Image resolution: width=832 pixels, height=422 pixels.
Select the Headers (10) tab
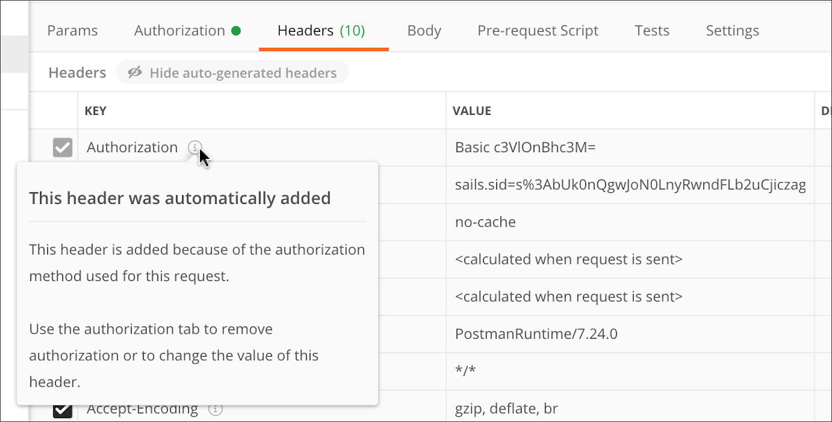tap(321, 30)
